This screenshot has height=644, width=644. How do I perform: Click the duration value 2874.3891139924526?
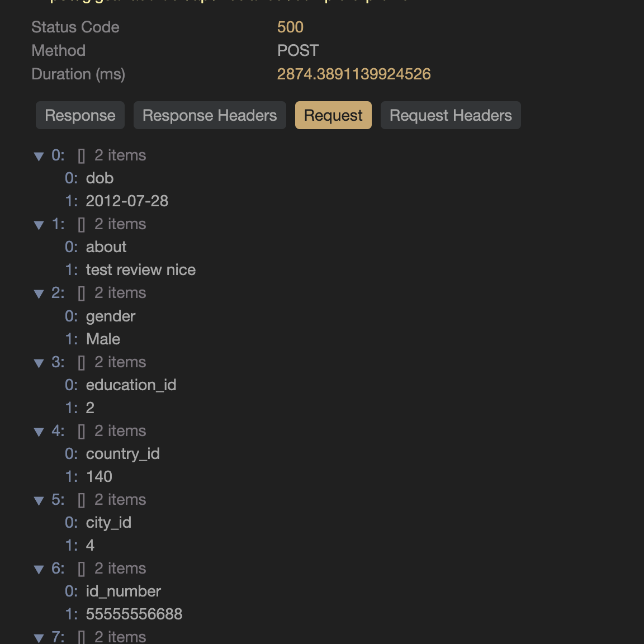(x=354, y=74)
